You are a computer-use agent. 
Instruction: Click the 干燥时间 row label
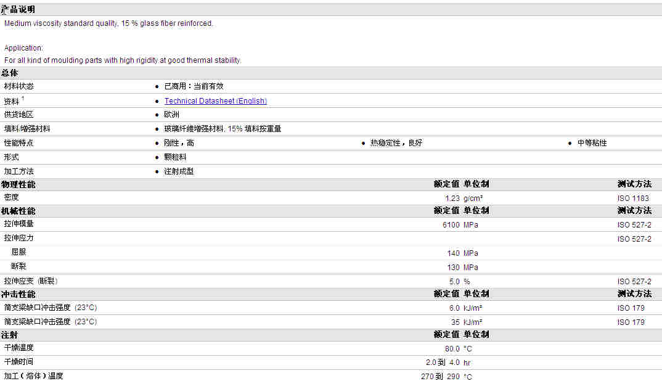coord(18,362)
